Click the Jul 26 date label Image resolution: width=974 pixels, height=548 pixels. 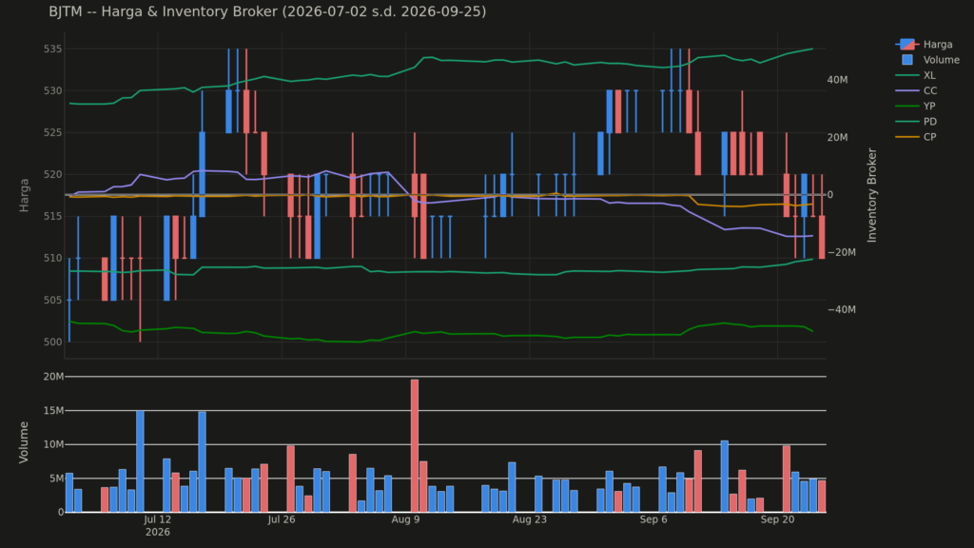click(x=282, y=519)
